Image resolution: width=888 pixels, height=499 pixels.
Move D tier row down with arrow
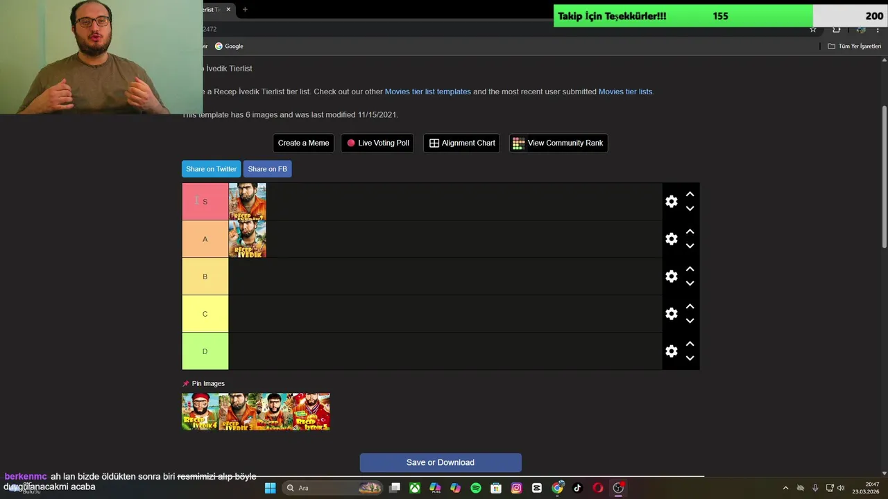(690, 358)
